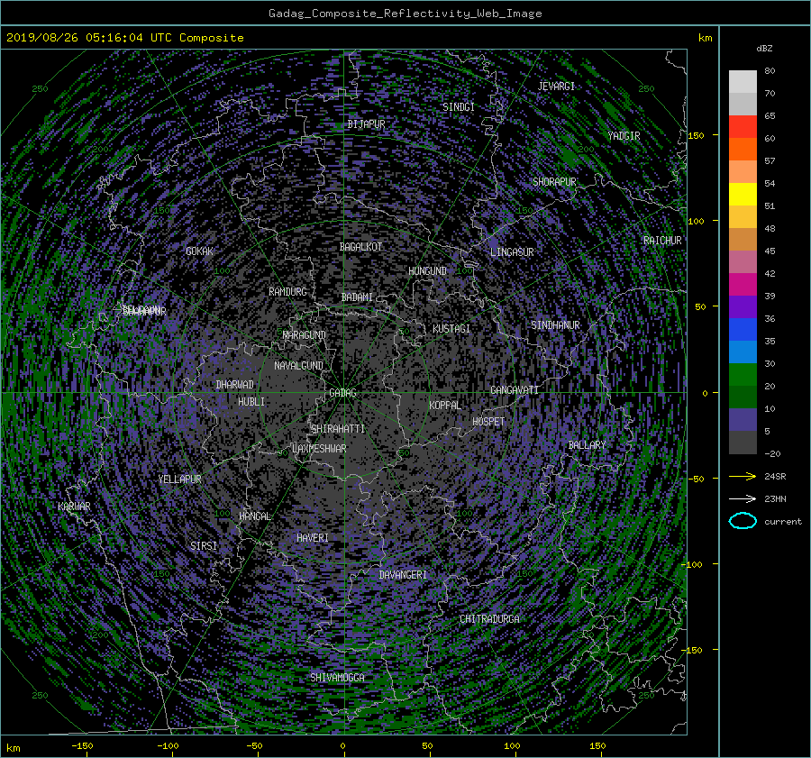Click the dBZ legend heading
This screenshot has height=758, width=811.
coord(764,49)
